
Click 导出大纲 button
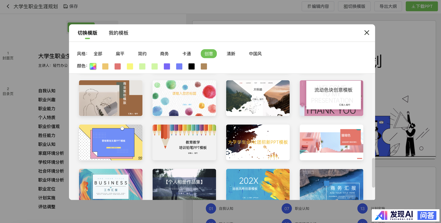(x=388, y=6)
